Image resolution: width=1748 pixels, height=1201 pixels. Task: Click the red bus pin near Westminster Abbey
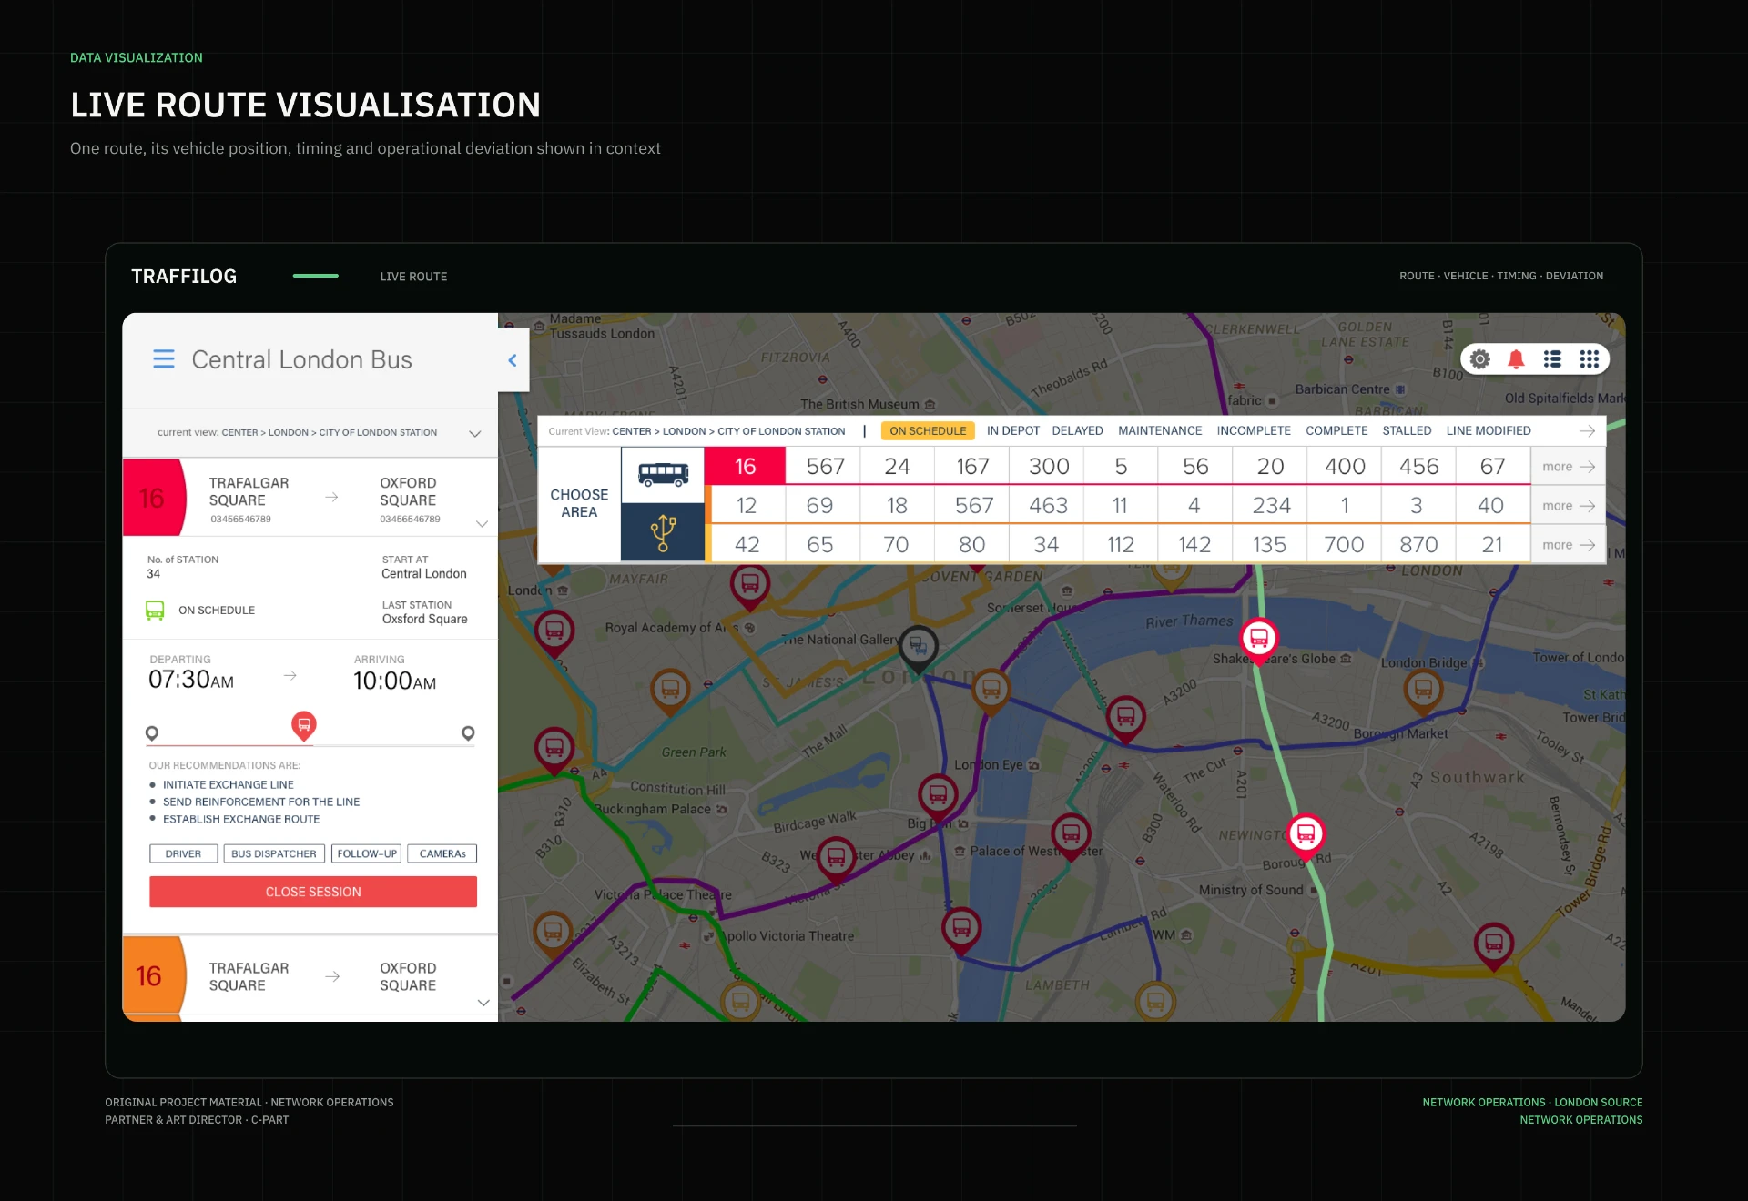836,858
